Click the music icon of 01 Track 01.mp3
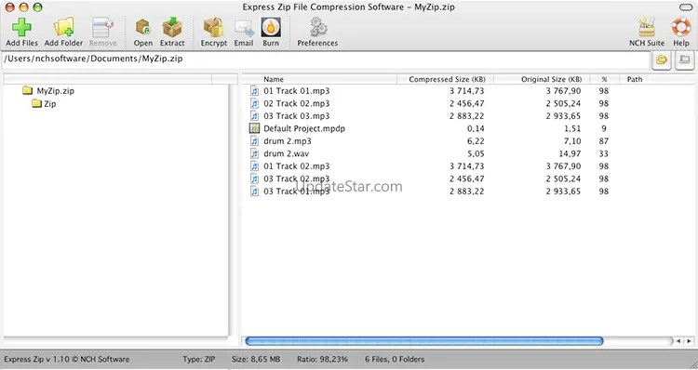 [254, 91]
